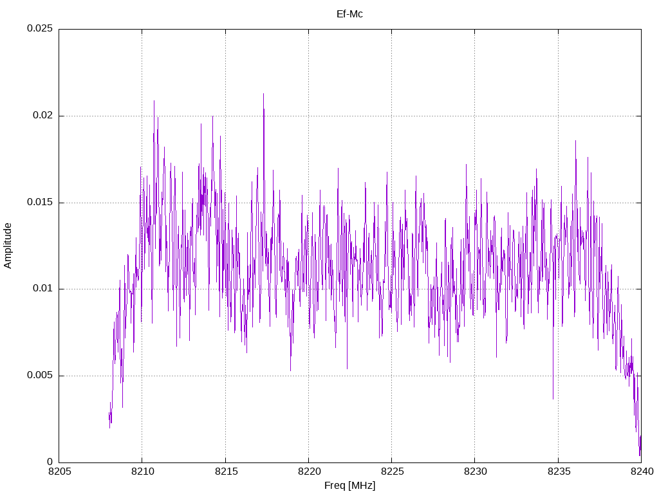
Task: Click the 8210 x-axis tick label
Action: click(143, 471)
